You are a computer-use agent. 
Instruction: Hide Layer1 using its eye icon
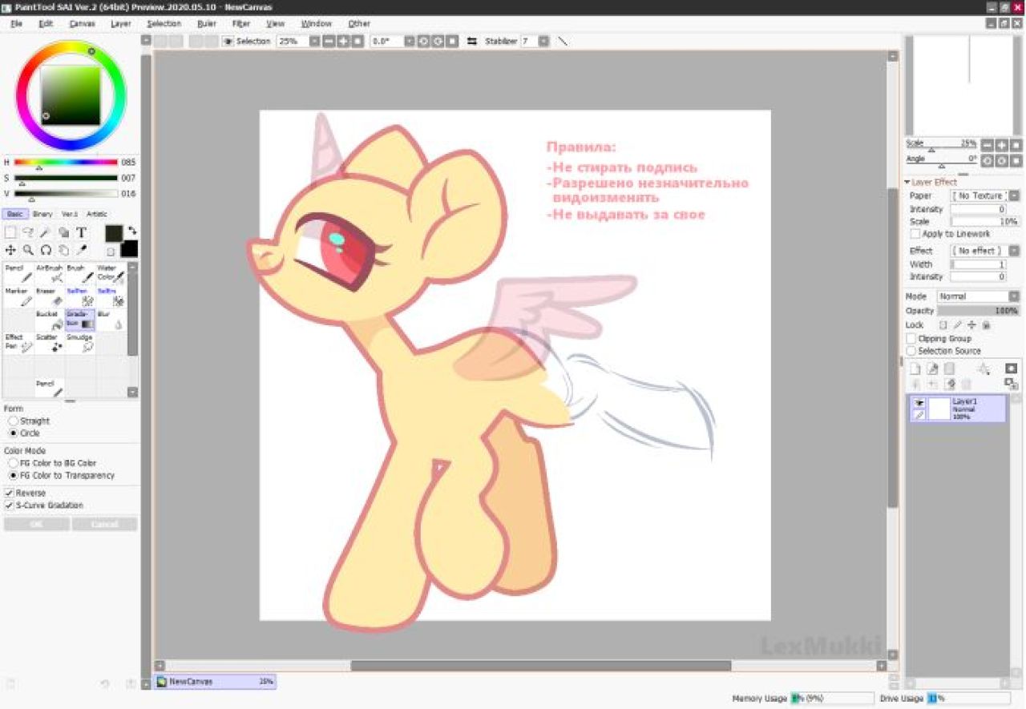pos(919,403)
